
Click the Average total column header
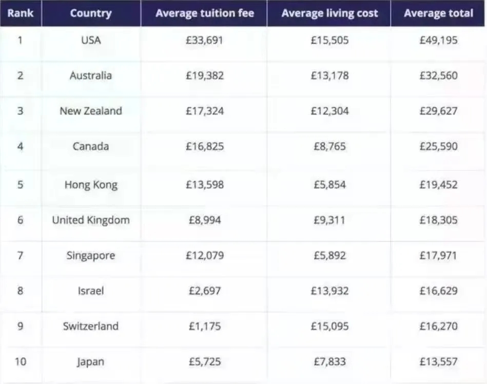(438, 13)
